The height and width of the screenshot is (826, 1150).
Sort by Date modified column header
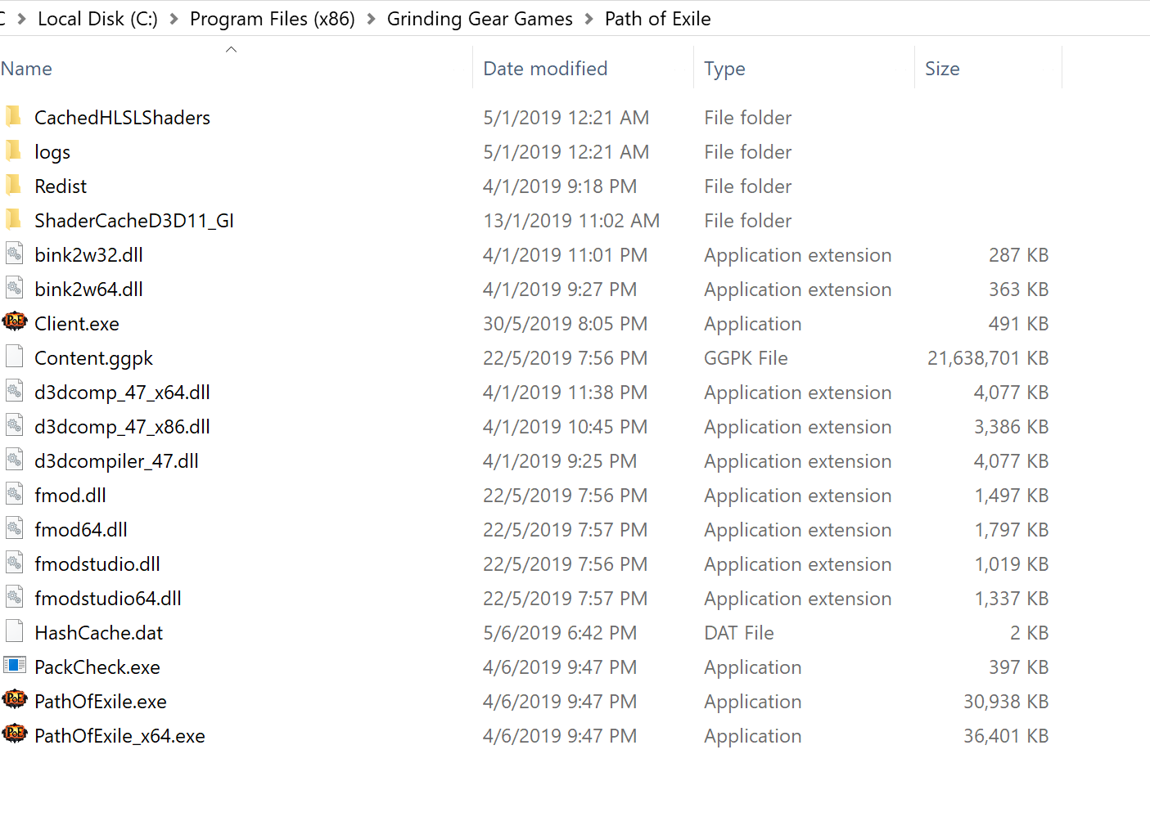[583, 69]
